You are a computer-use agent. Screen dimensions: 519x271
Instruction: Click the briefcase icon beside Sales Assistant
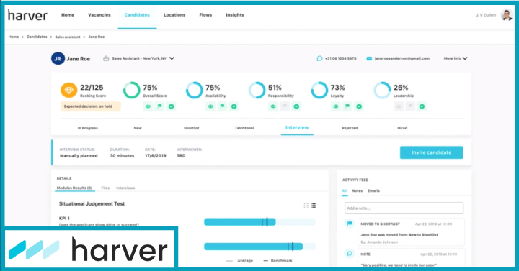point(106,58)
